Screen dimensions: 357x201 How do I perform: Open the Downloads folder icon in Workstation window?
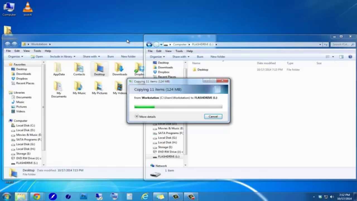120,69
